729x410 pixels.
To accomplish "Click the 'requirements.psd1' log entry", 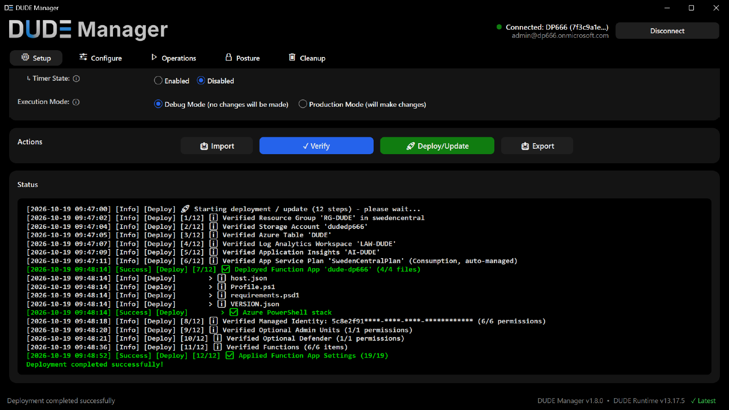I will pos(265,295).
